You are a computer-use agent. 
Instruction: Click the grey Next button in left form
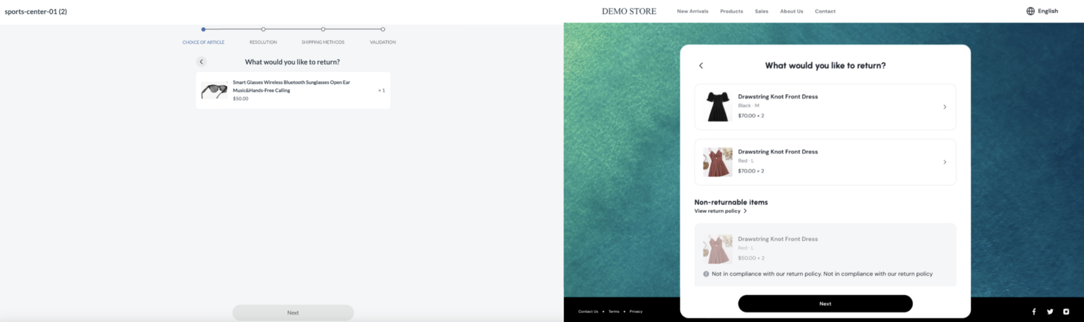tap(293, 313)
